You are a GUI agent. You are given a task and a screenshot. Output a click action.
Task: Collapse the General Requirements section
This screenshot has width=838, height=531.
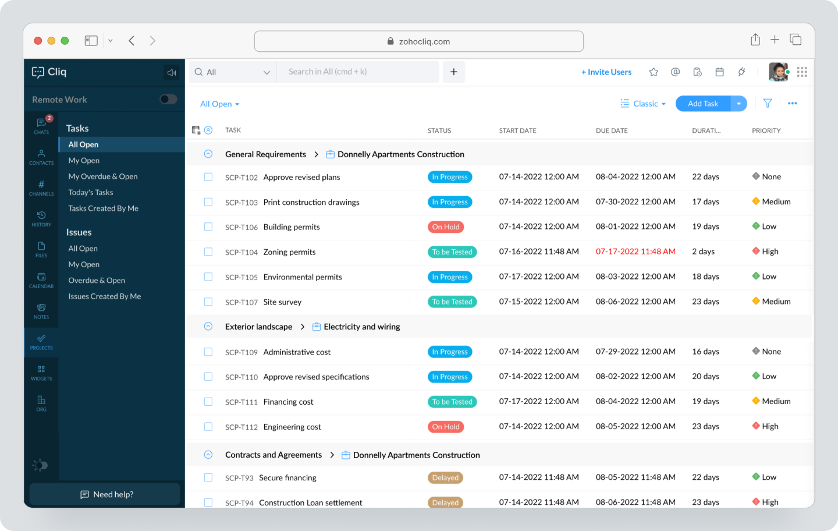click(208, 154)
